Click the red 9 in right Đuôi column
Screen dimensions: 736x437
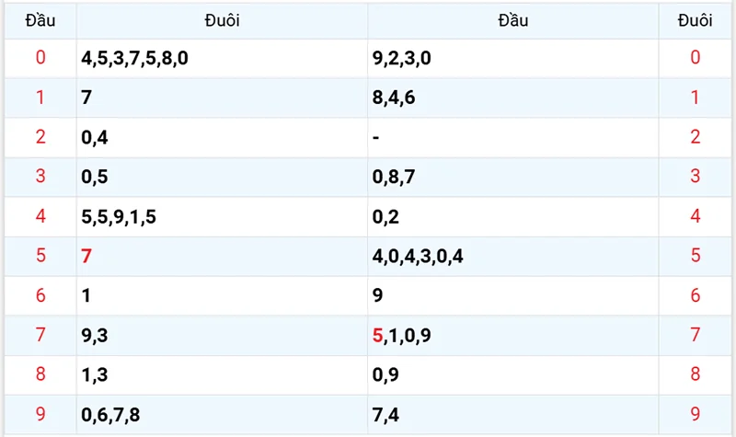click(695, 415)
